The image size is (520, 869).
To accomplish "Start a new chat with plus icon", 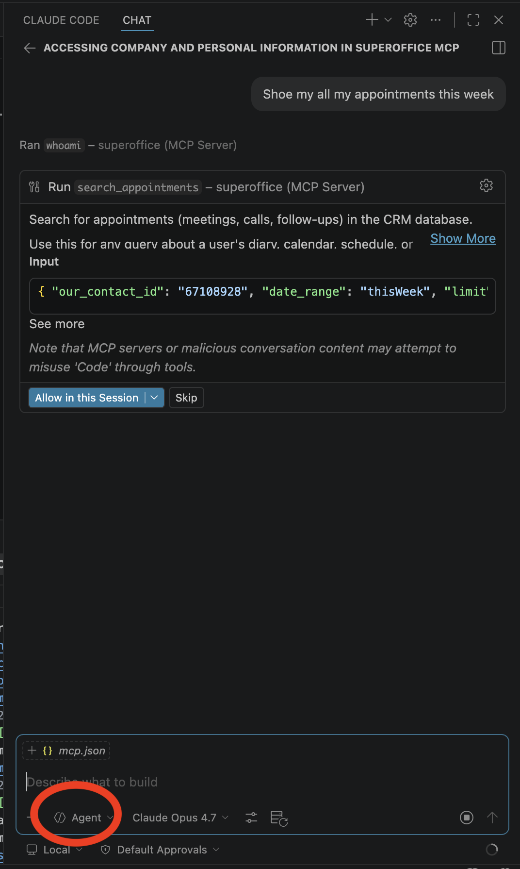I will (372, 19).
